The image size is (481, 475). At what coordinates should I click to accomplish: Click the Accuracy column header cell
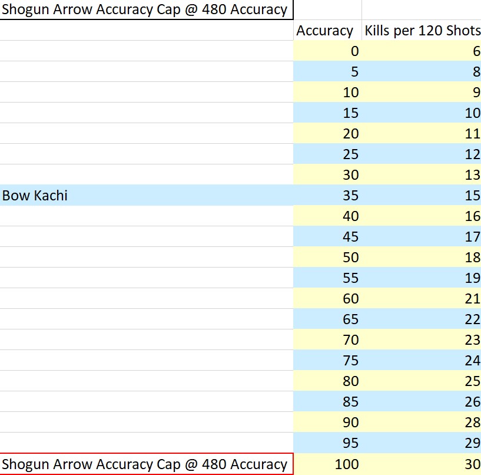(x=327, y=31)
